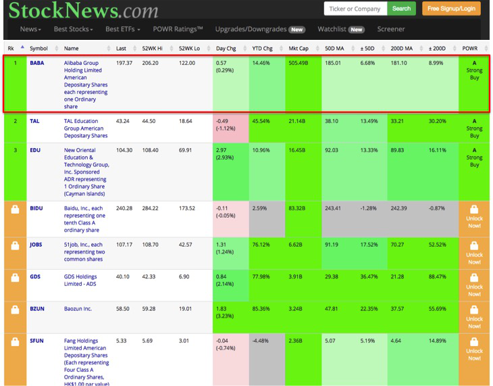Open the EDU symbol link

coord(35,150)
